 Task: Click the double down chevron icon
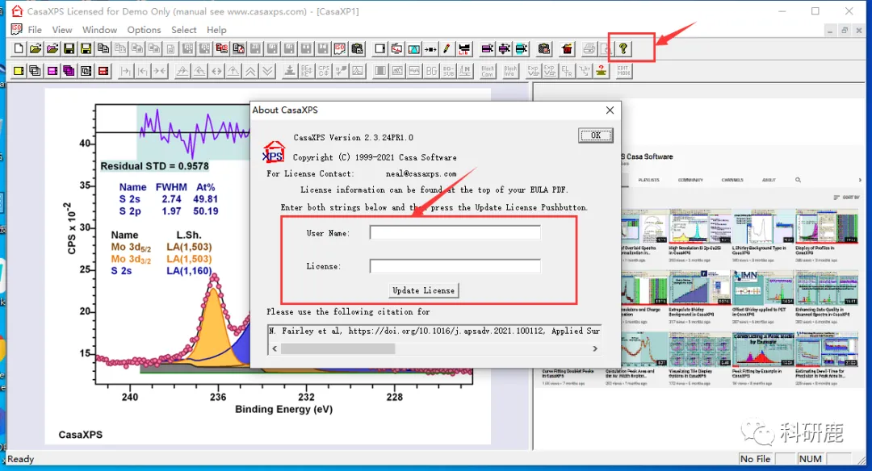(267, 71)
